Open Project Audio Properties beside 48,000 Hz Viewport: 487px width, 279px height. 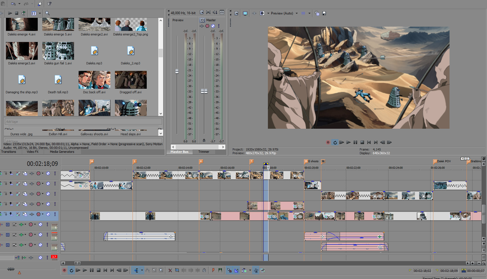201,12
